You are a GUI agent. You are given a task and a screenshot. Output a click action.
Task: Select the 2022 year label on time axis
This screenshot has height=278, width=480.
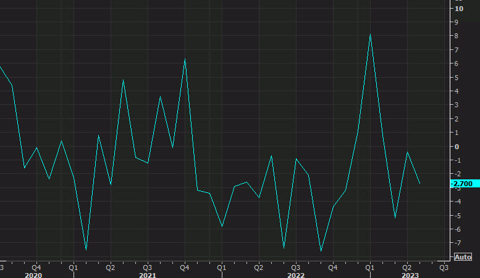tap(295, 275)
